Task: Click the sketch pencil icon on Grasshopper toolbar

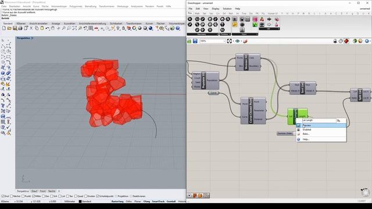Action: click(x=245, y=41)
